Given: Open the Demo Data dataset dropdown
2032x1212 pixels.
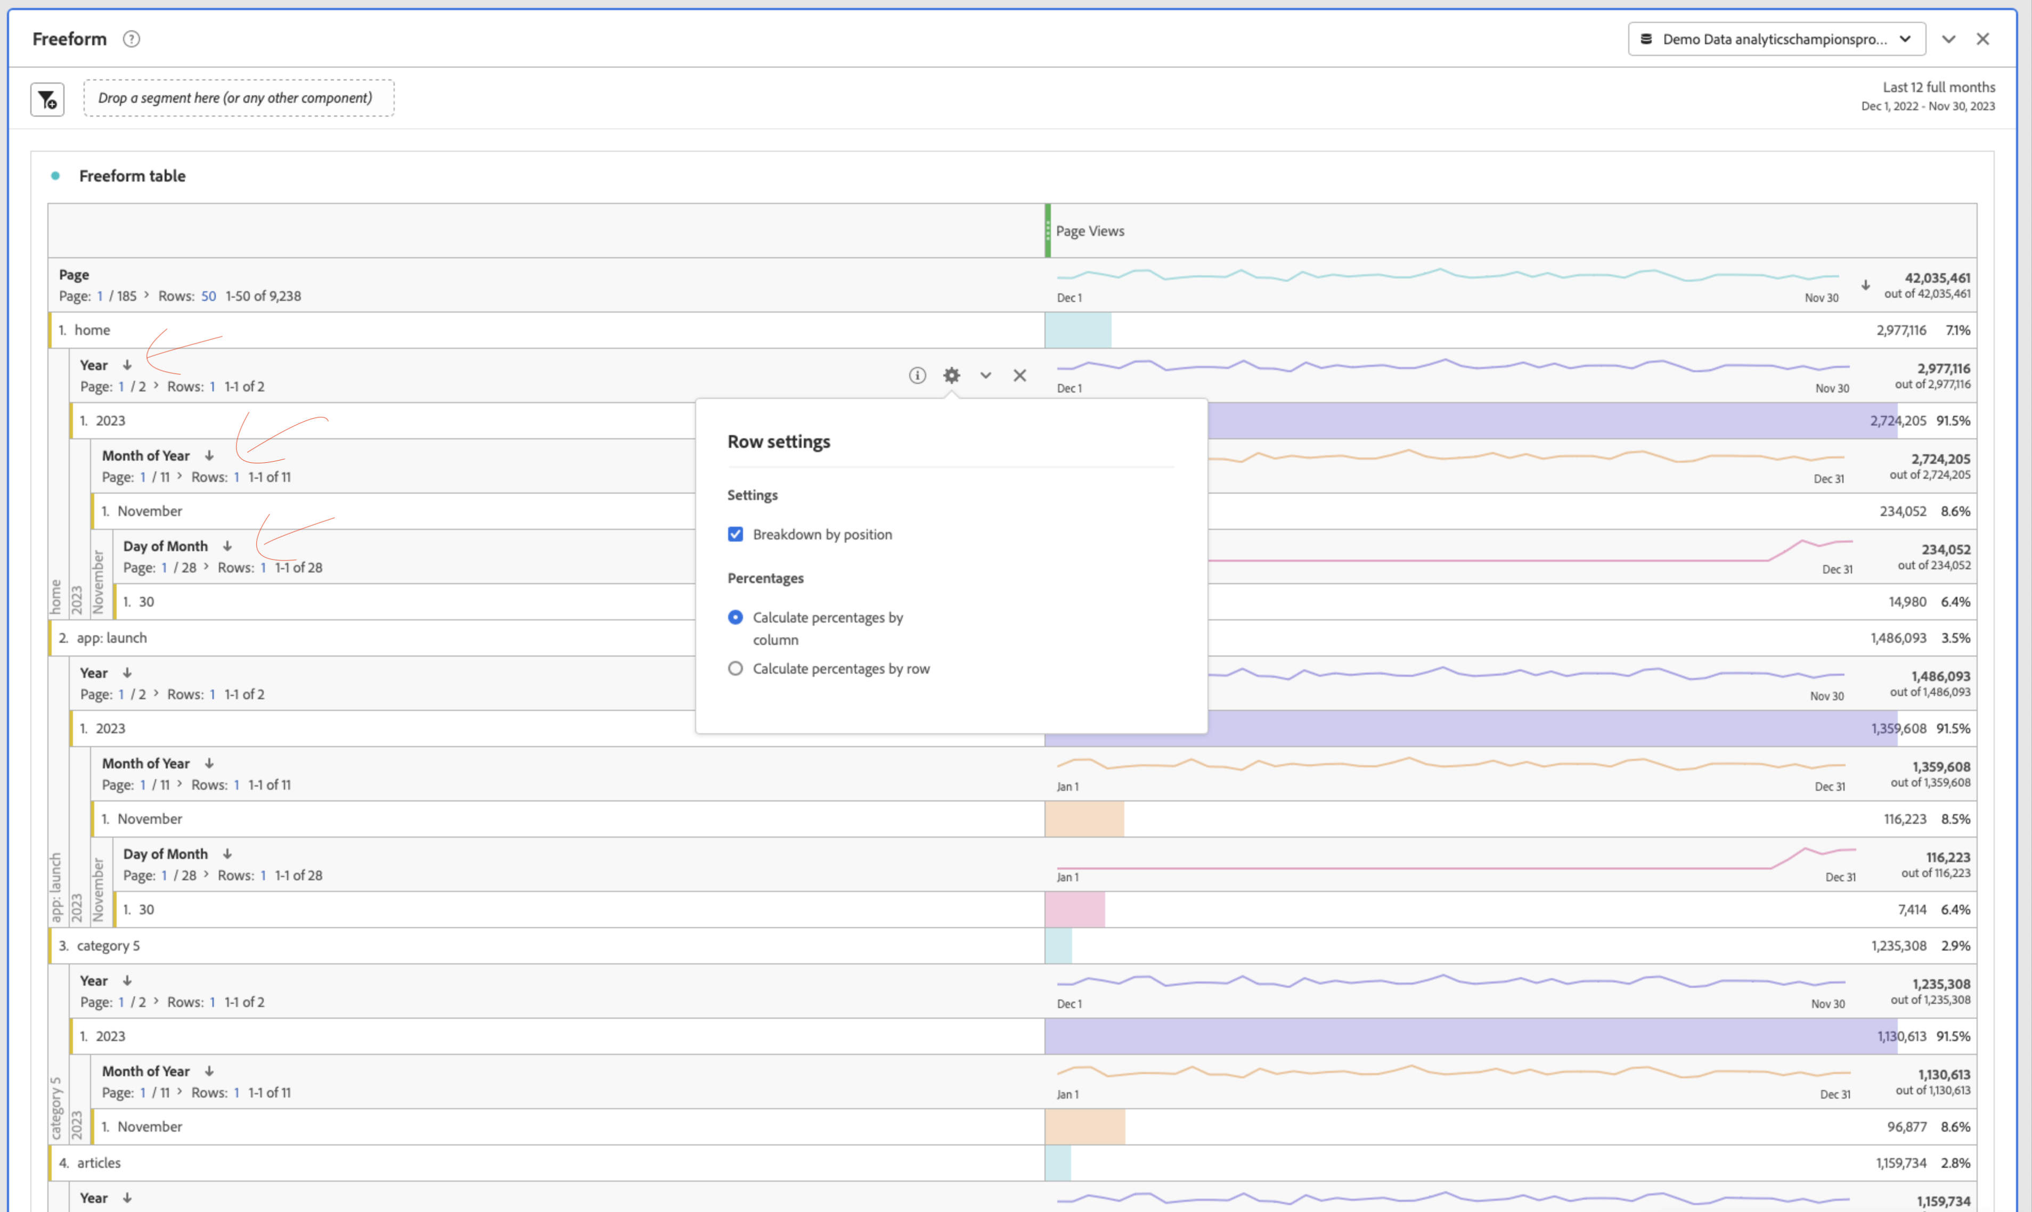Looking at the screenshot, I should click(x=1905, y=38).
